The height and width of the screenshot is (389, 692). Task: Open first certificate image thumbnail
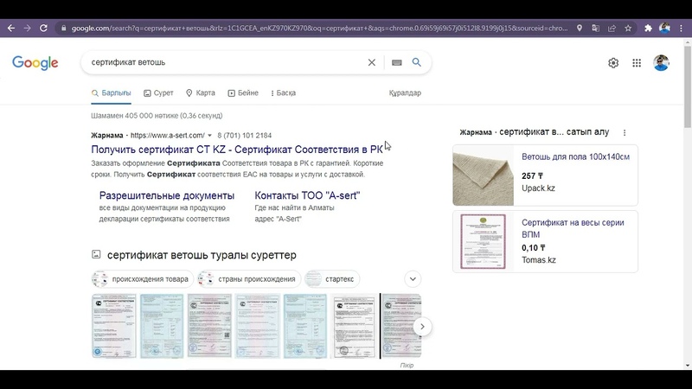pyautogui.click(x=114, y=326)
